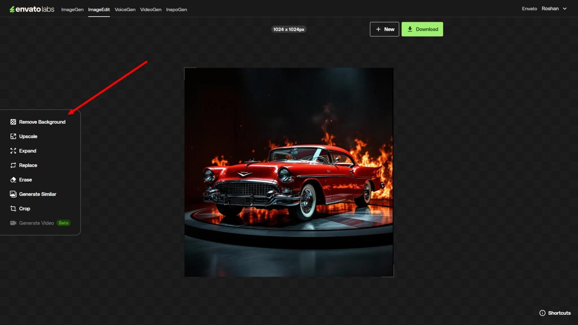The image size is (578, 325).
Task: Open the Envato link
Action: tap(529, 8)
